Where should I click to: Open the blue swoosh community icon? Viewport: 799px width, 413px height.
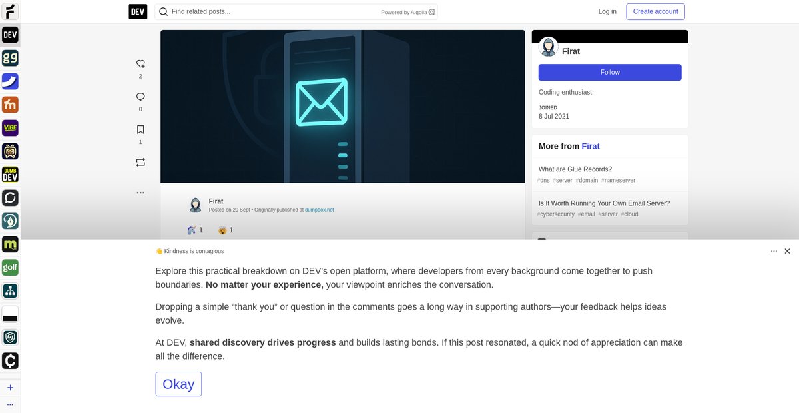pos(10,81)
